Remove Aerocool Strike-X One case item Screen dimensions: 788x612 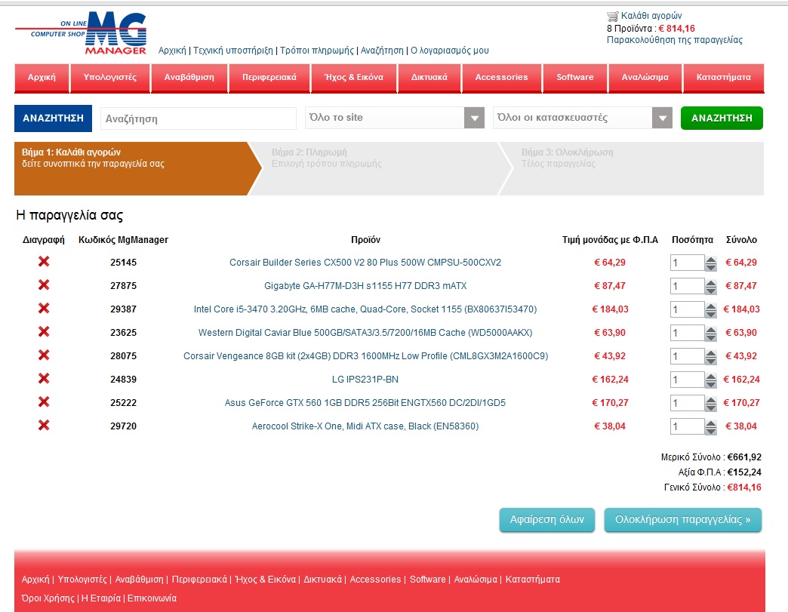coord(44,425)
